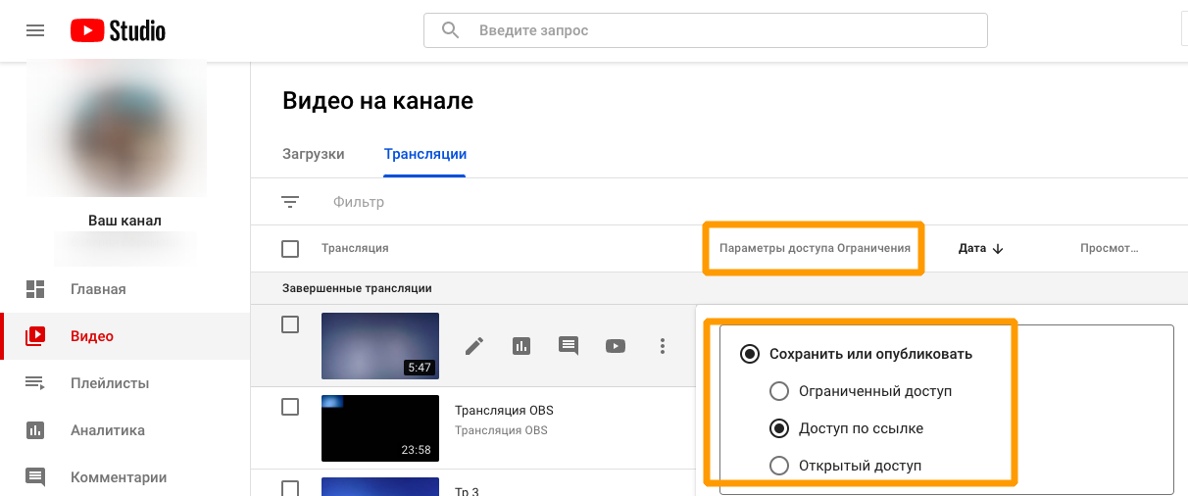The height and width of the screenshot is (496, 1188).
Task: Open Плейлисты in the sidebar
Action: [x=110, y=383]
